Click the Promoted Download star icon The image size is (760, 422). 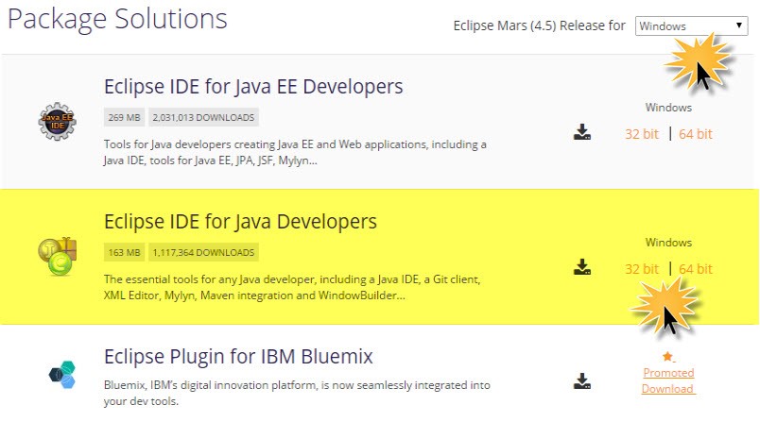[x=668, y=357]
